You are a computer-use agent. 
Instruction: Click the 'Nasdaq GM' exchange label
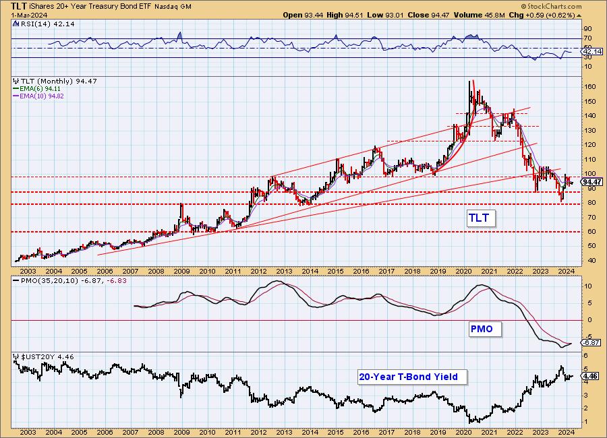(173, 7)
